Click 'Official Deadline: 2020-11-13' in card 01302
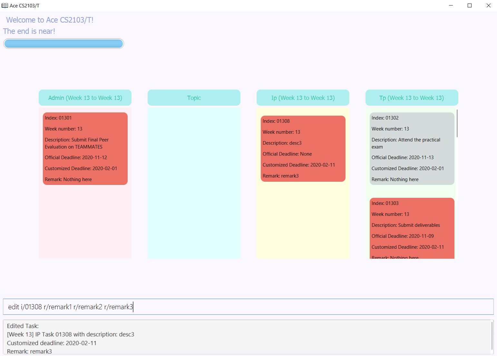The image size is (497, 356). click(x=403, y=158)
